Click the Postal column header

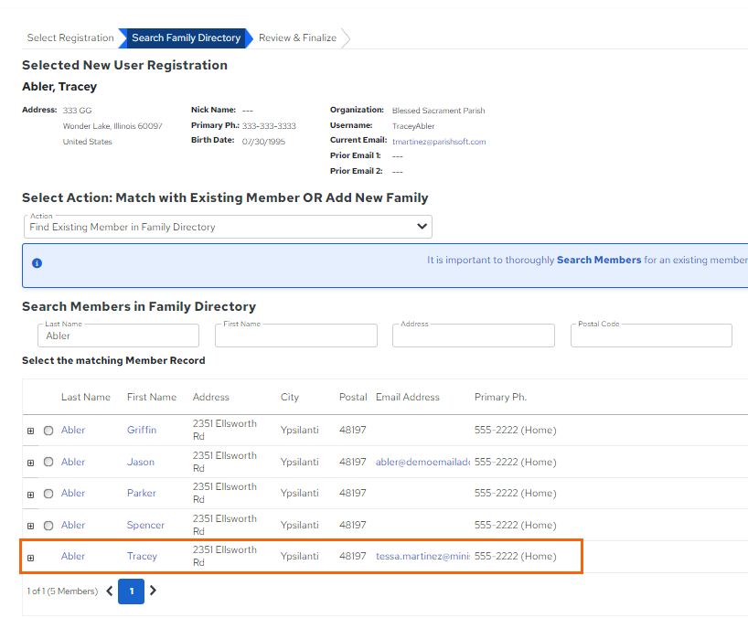point(353,397)
